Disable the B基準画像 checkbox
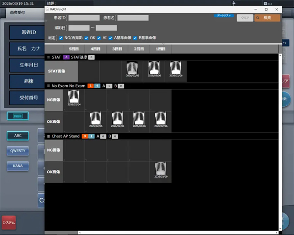Screen dimensions: 294x235 click(135, 37)
